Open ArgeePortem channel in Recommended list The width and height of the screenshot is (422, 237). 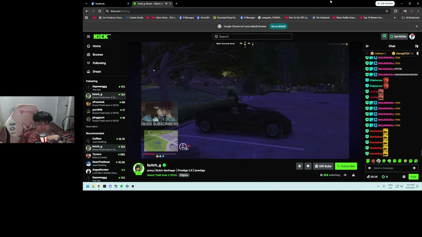105,171
